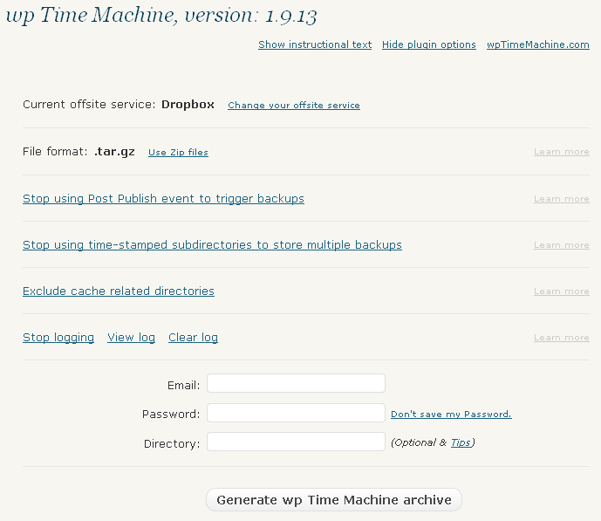Select the Clear log link
This screenshot has width=601, height=521.
pos(193,338)
